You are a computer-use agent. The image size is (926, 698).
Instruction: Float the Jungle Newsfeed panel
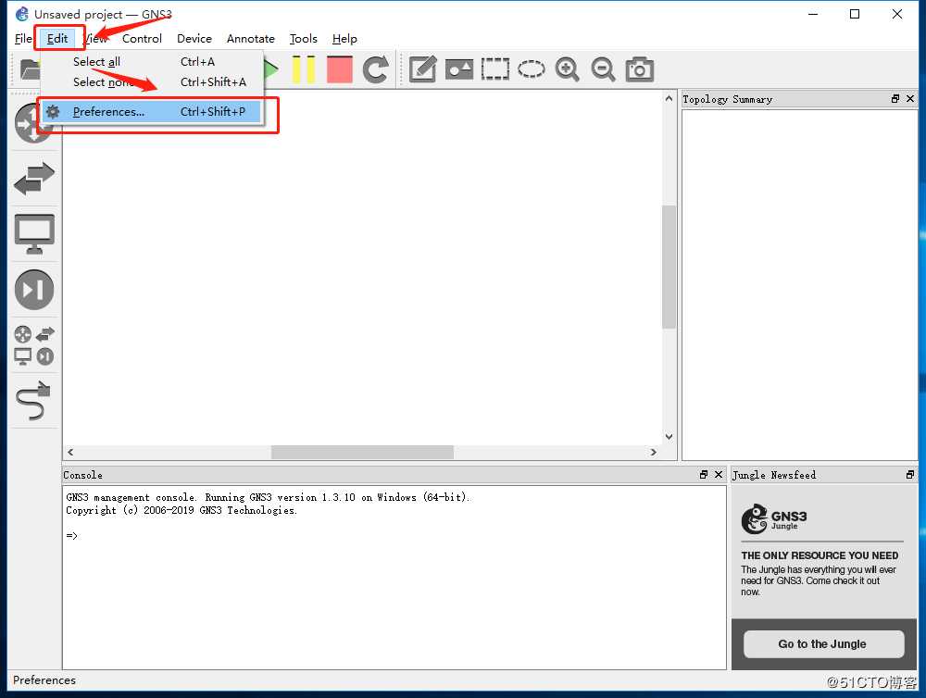point(910,474)
